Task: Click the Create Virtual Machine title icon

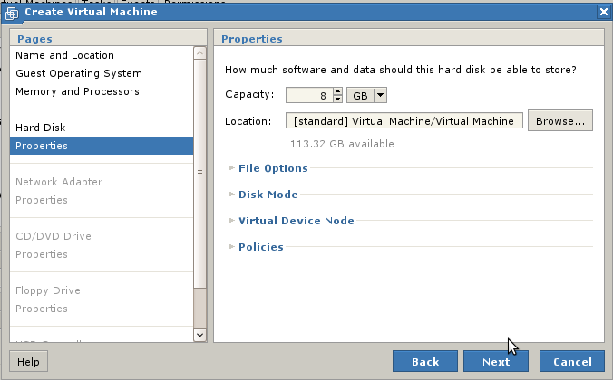Action: pos(12,12)
